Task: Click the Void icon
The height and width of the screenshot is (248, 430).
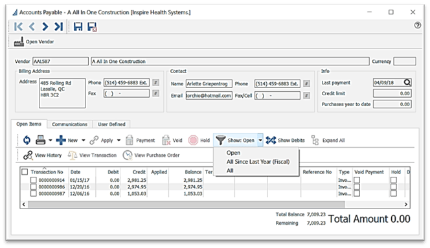Action: click(166, 140)
